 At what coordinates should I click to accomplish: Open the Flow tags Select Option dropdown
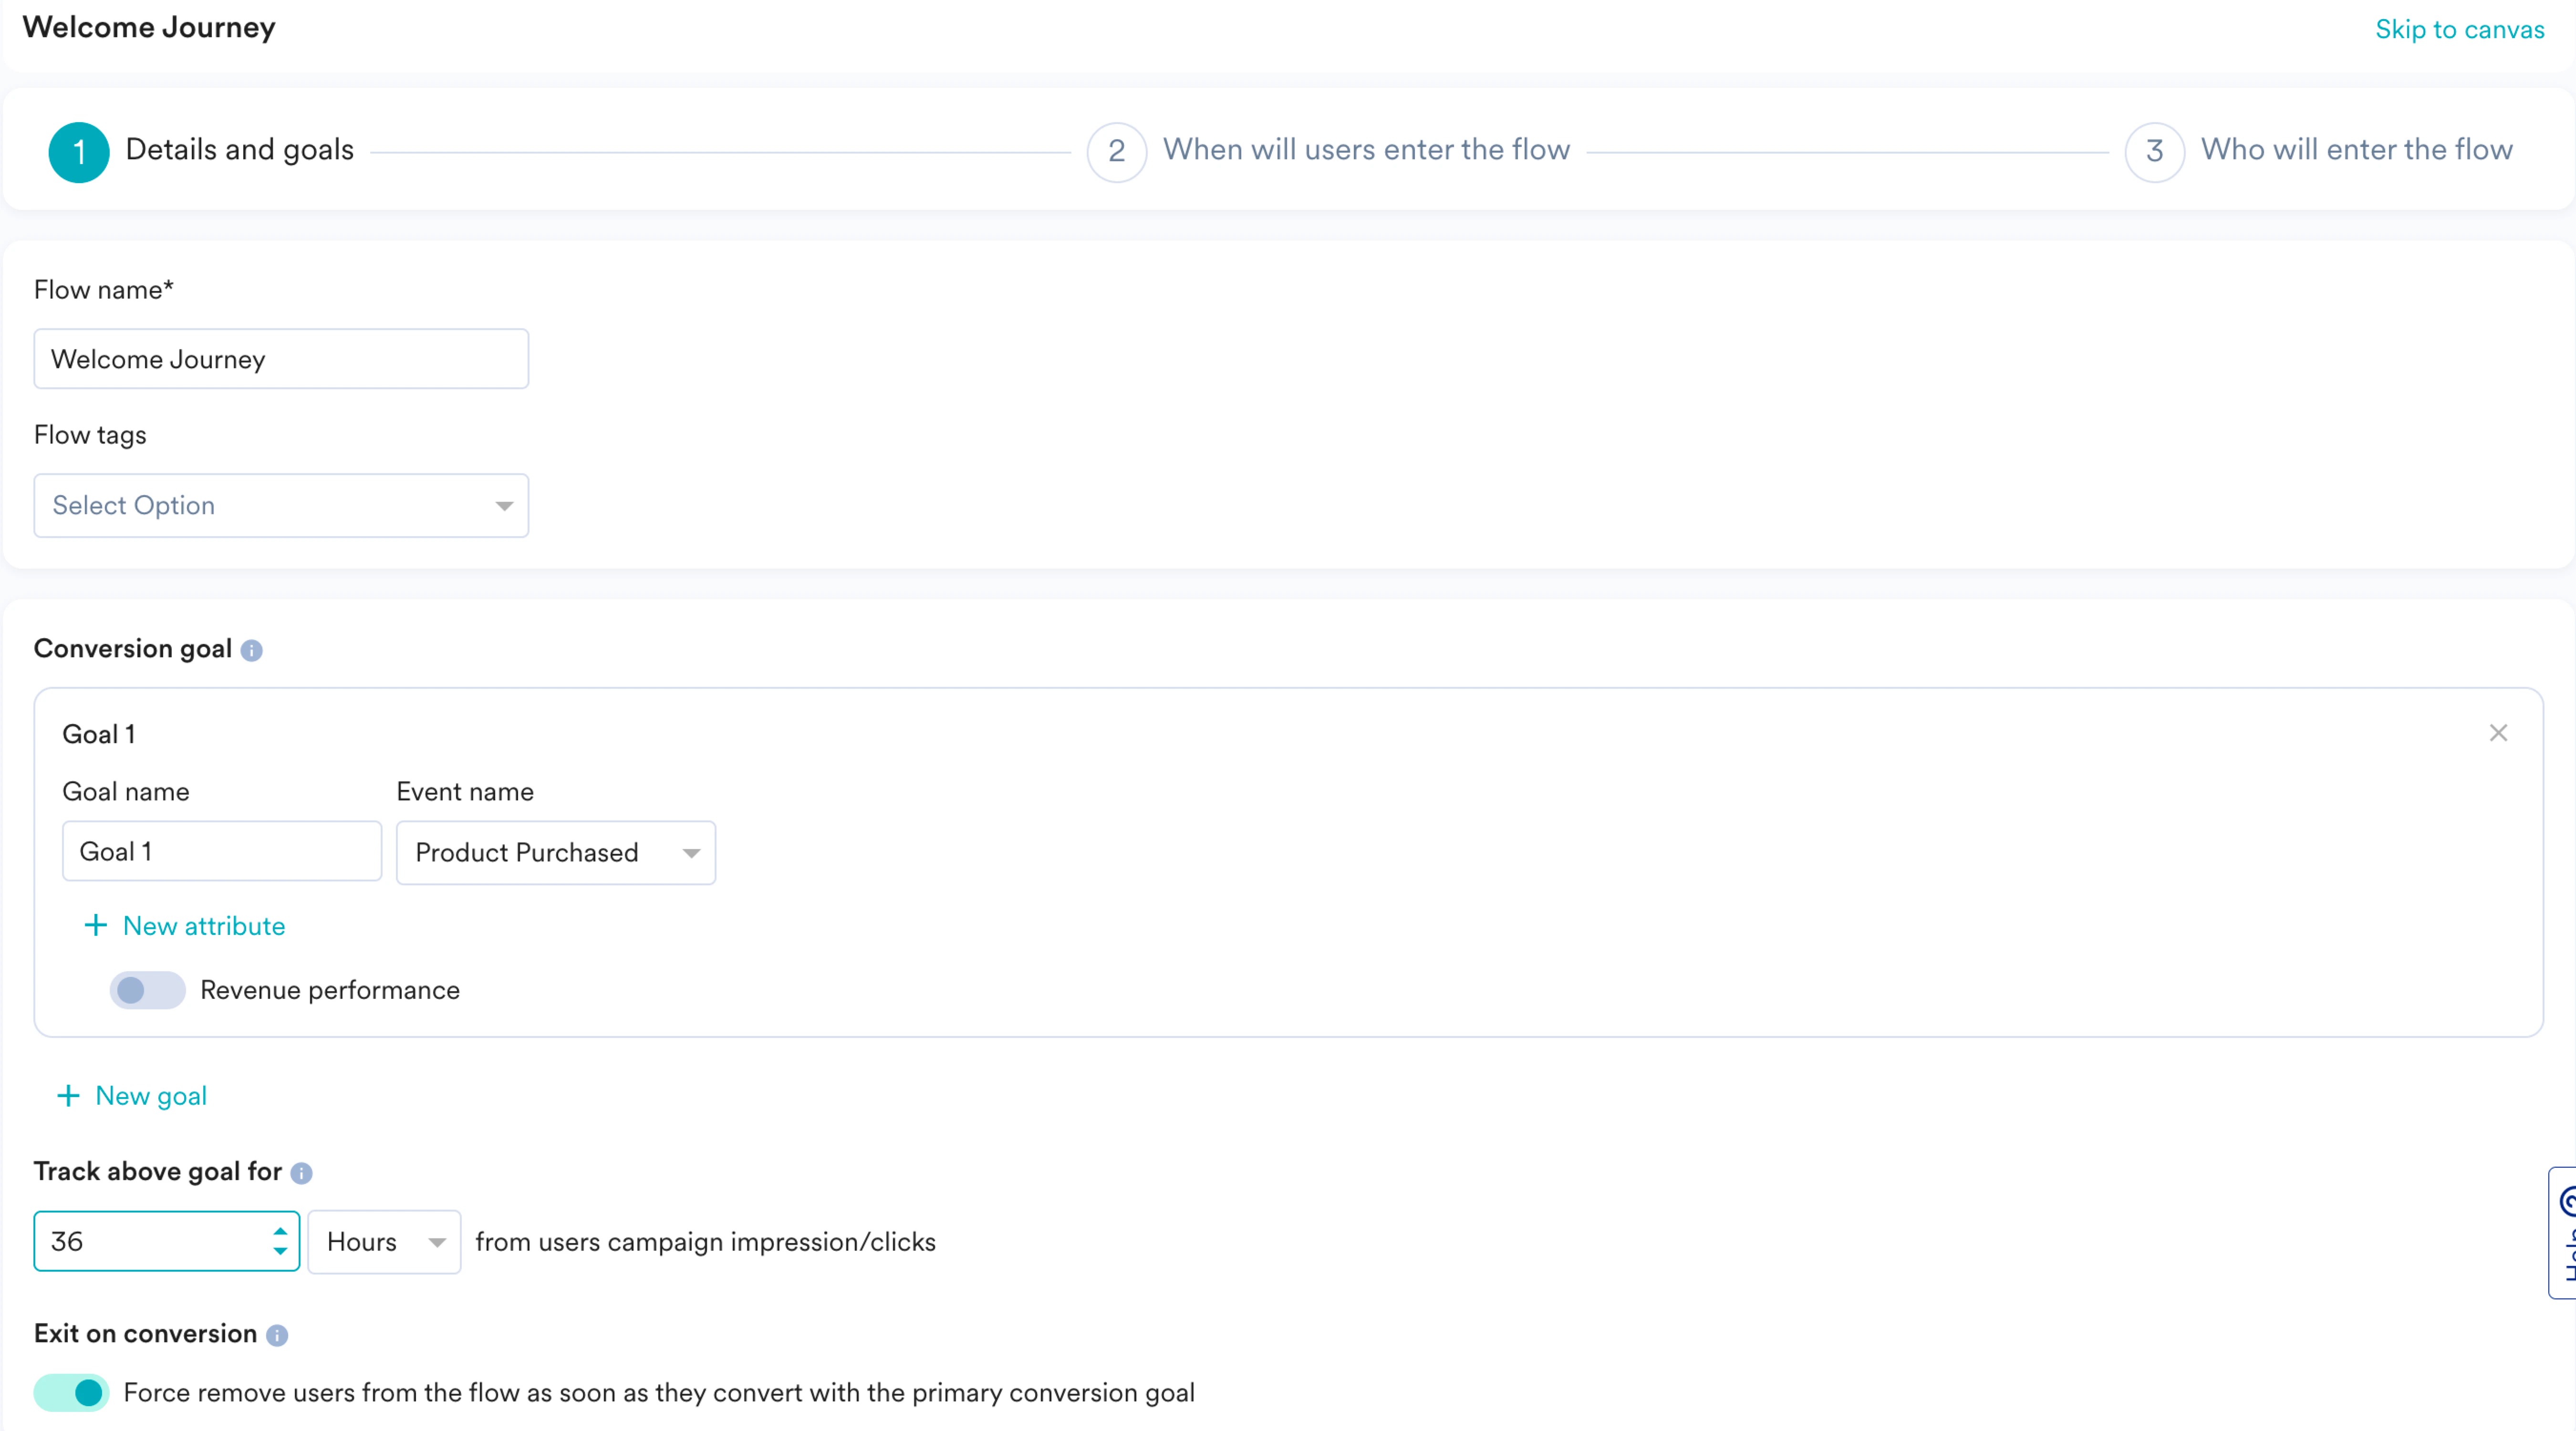tap(281, 506)
